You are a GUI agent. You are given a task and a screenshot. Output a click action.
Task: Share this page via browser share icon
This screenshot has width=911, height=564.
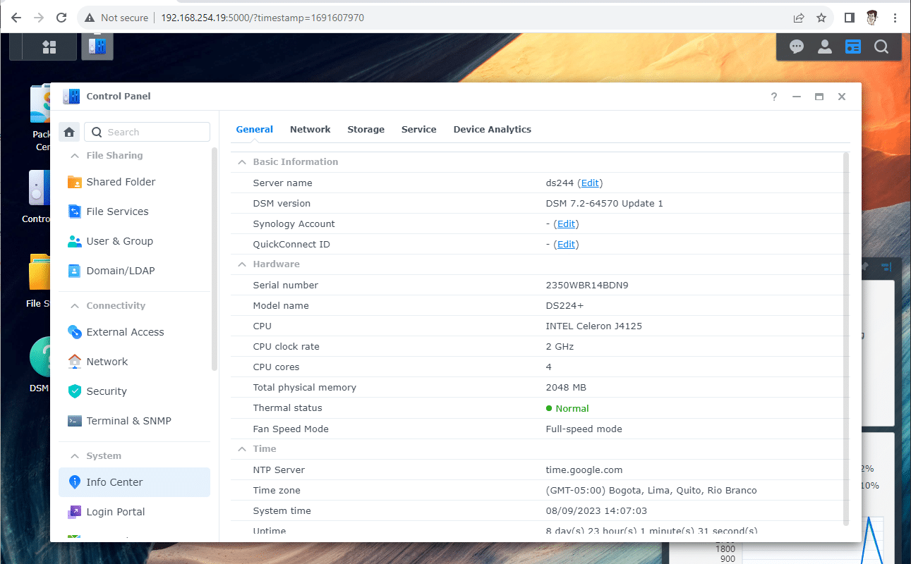click(799, 18)
